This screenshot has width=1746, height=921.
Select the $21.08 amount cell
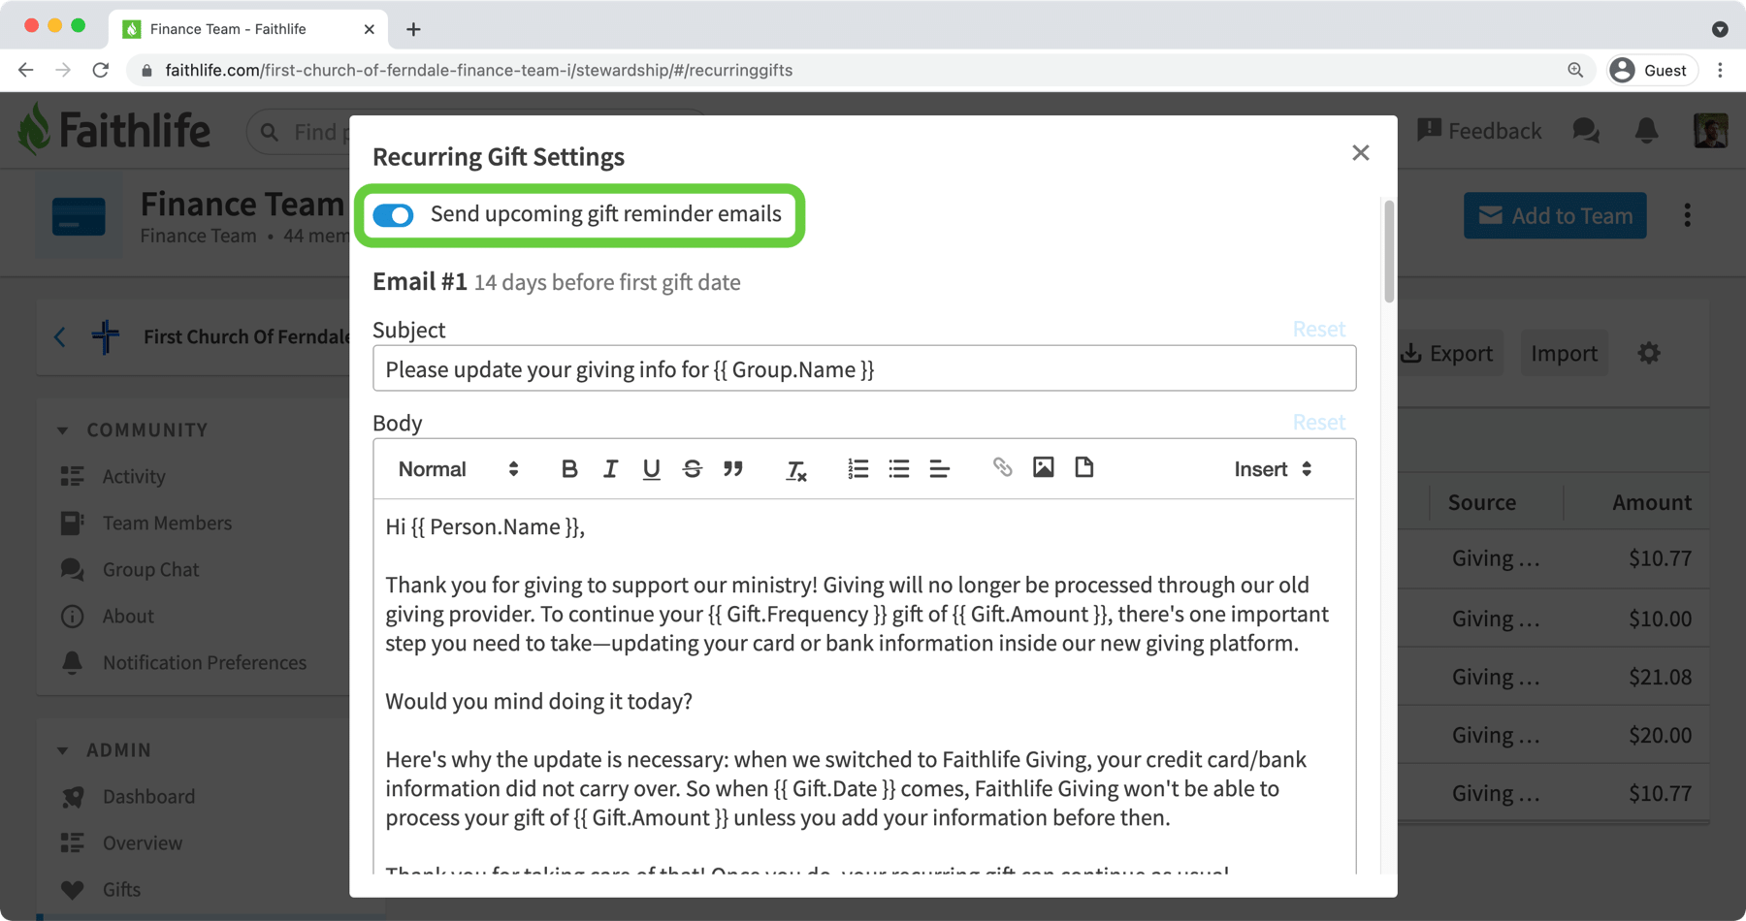point(1660,677)
